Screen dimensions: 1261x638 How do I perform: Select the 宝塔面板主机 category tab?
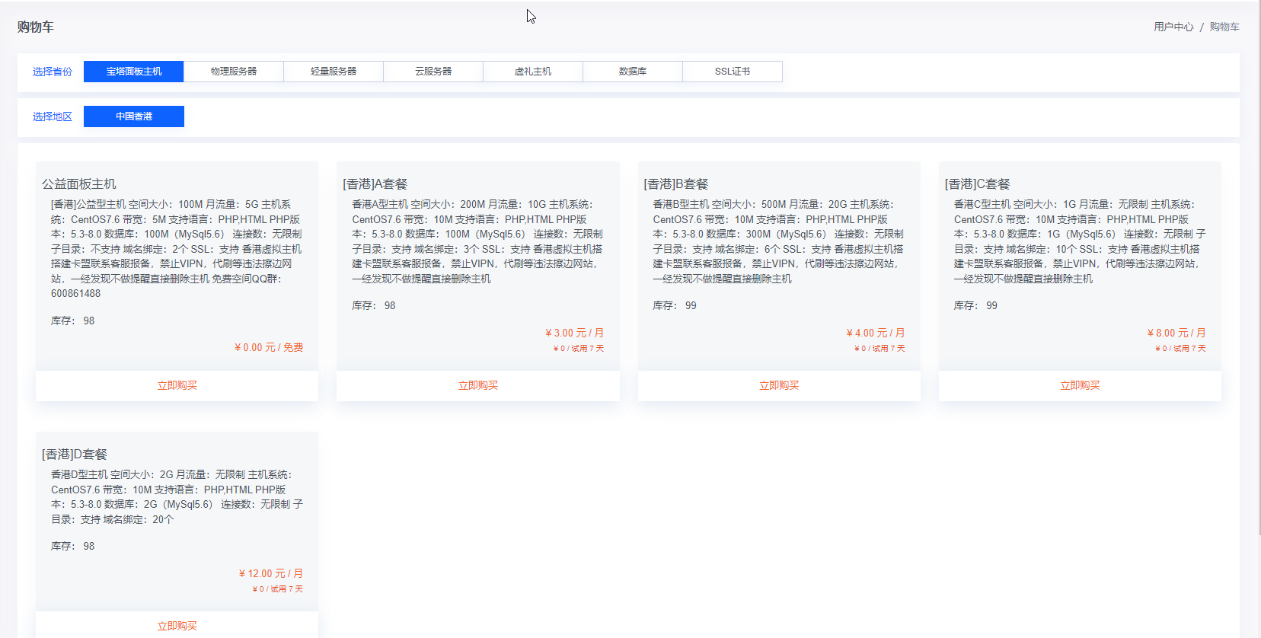click(x=134, y=72)
